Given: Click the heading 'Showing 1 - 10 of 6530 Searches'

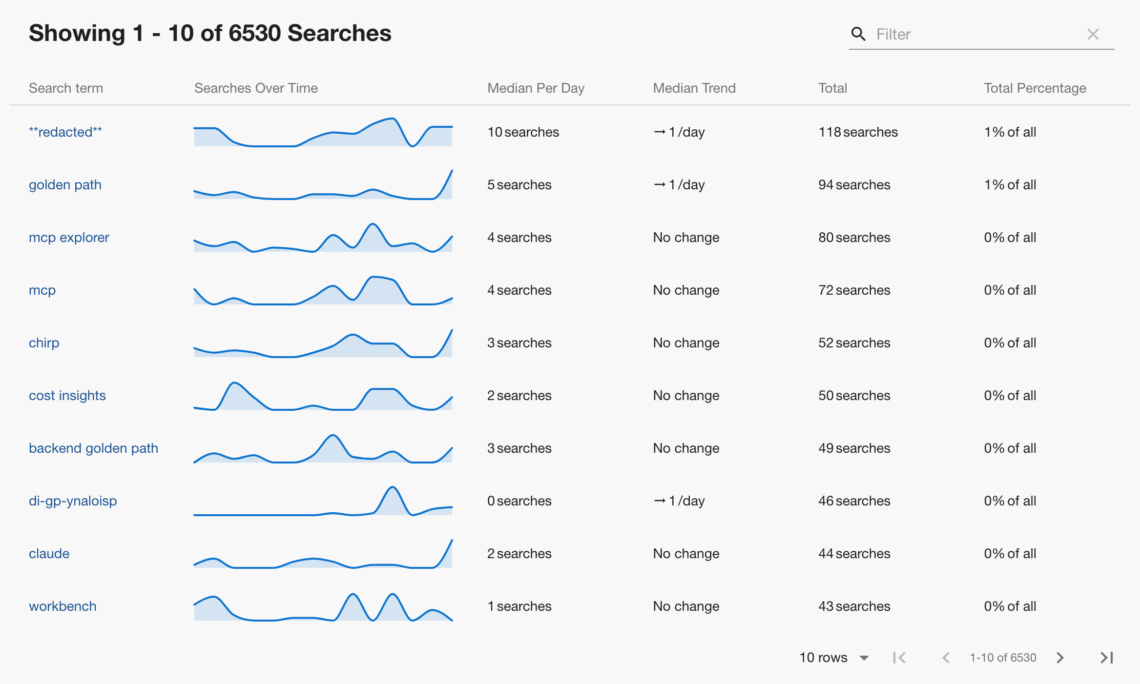Looking at the screenshot, I should [x=210, y=33].
